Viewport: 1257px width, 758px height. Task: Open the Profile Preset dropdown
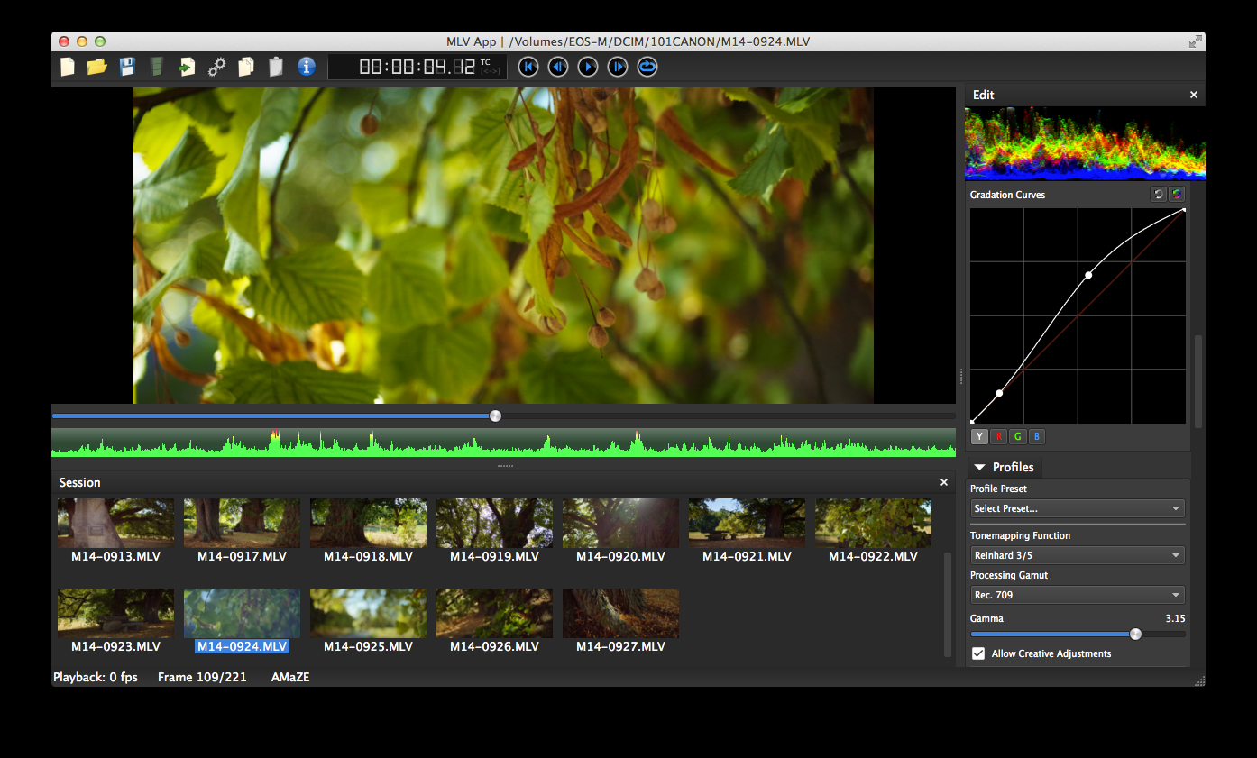pyautogui.click(x=1078, y=508)
